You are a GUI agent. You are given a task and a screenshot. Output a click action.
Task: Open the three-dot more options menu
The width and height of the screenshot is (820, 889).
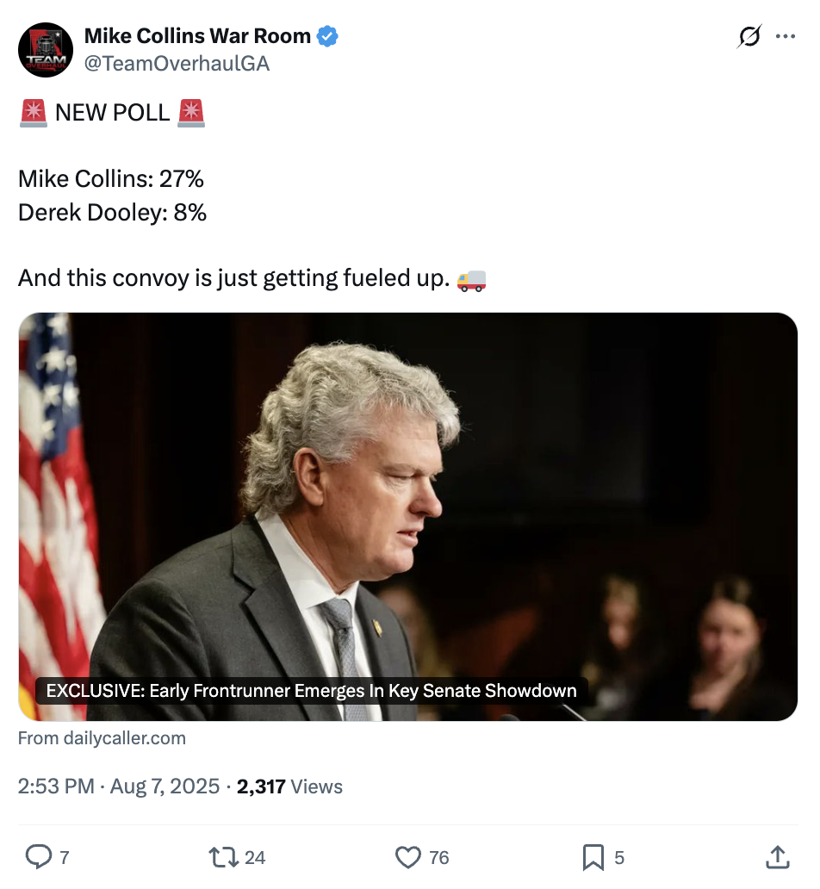(786, 37)
